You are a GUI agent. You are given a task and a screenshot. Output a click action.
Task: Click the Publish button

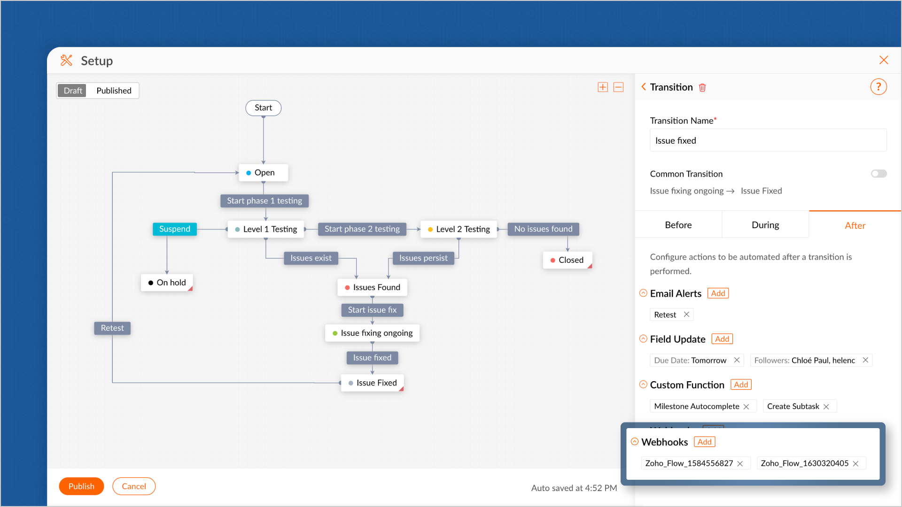click(x=81, y=486)
